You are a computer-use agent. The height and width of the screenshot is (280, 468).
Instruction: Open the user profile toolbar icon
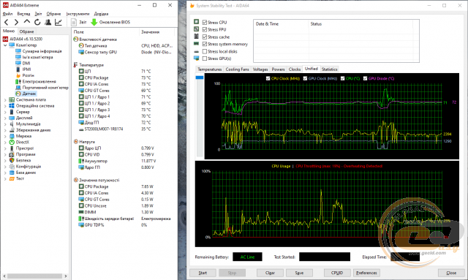click(48, 22)
